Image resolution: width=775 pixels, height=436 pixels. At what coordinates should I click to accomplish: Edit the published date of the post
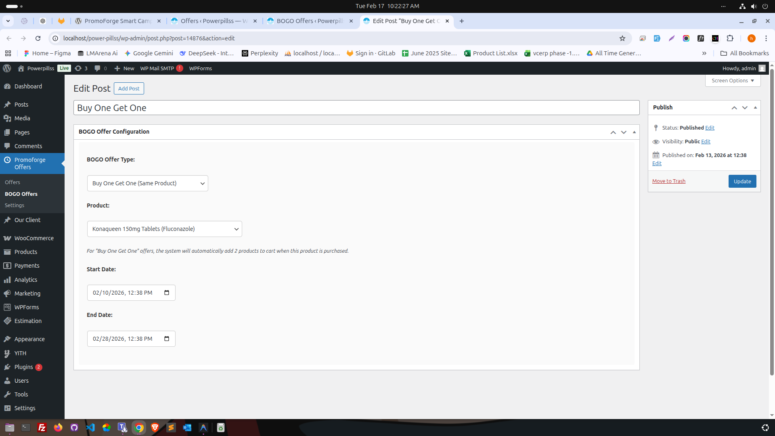pos(657,163)
